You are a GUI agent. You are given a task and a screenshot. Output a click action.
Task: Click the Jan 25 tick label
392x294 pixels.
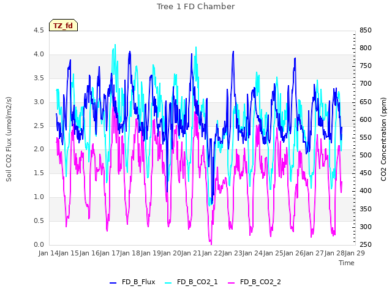point(273,253)
